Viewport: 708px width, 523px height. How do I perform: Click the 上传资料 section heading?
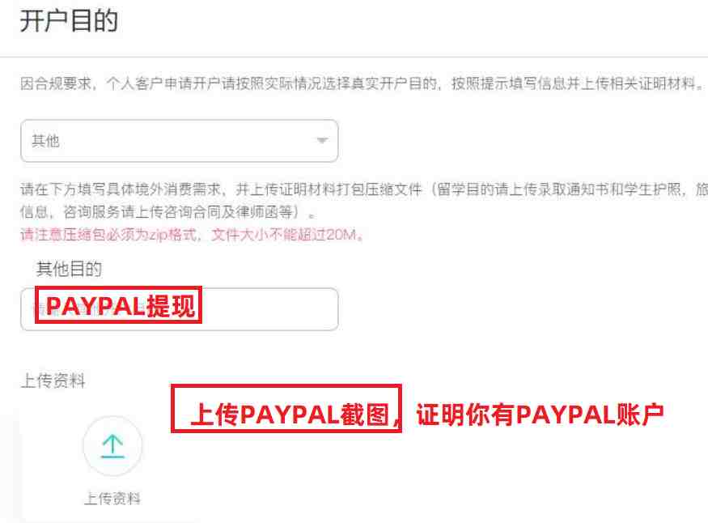[53, 381]
